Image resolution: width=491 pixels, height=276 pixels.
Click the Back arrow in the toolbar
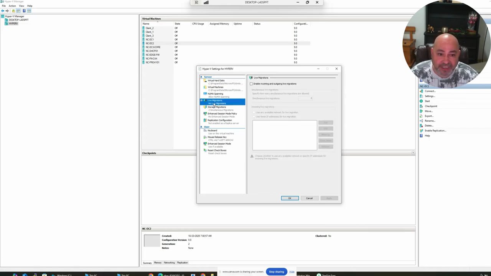coord(3,11)
